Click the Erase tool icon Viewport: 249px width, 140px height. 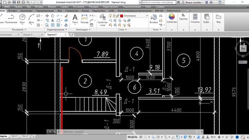click(x=66, y=16)
